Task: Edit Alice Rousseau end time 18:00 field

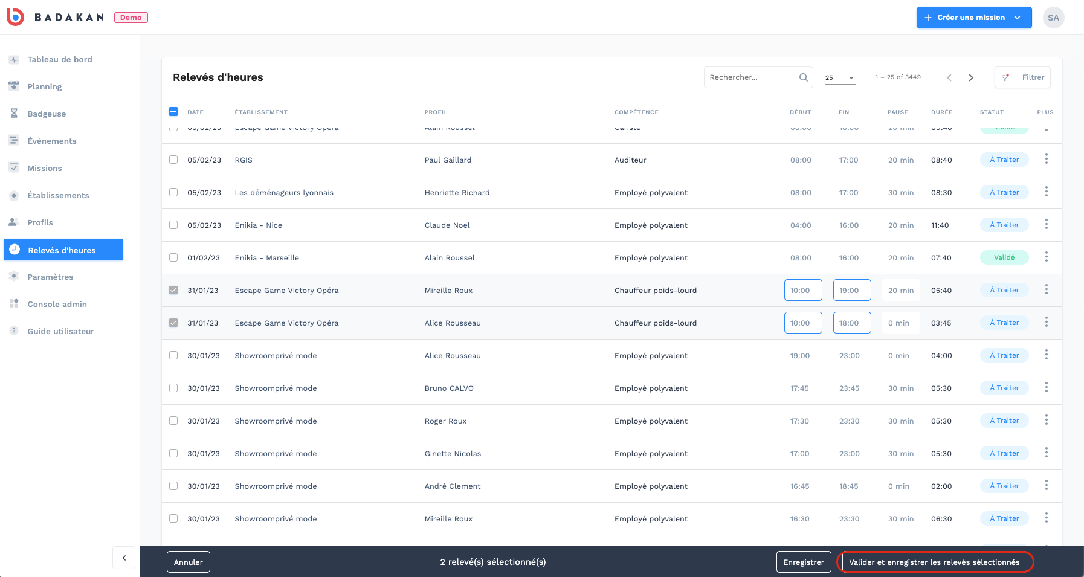Action: pyautogui.click(x=852, y=323)
